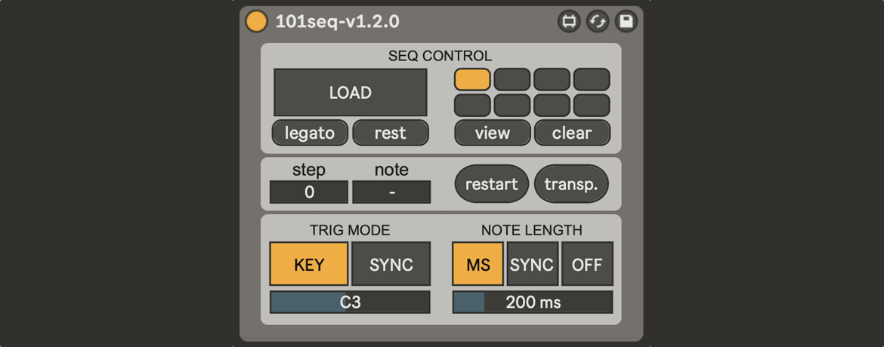884x347 pixels.
Task: Select the second slot in top row
Action: (512, 79)
